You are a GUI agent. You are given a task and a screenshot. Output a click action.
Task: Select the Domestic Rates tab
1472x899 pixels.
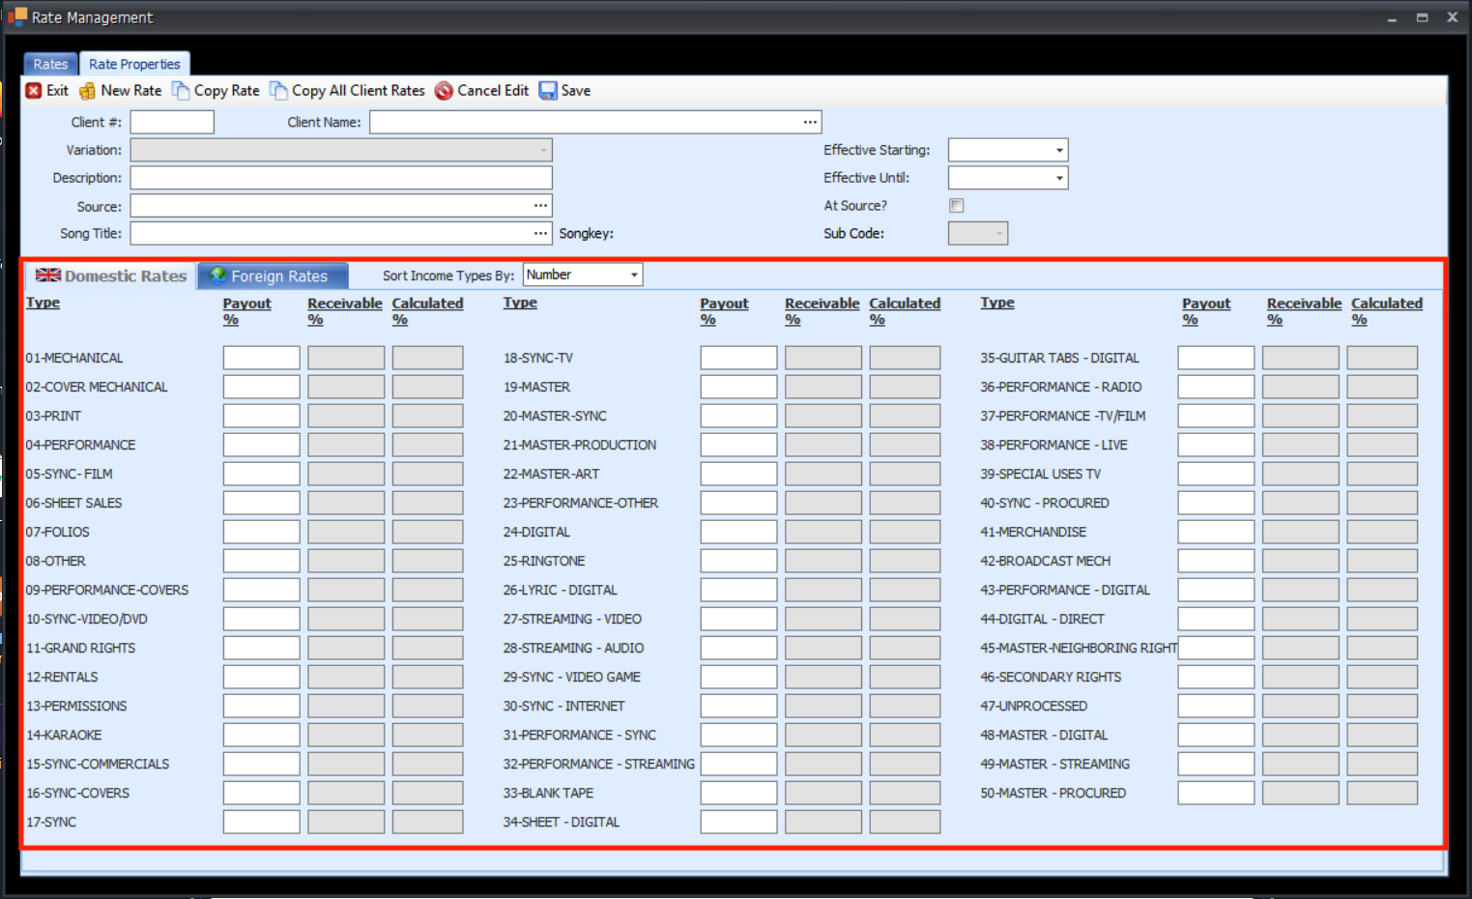[x=111, y=276]
